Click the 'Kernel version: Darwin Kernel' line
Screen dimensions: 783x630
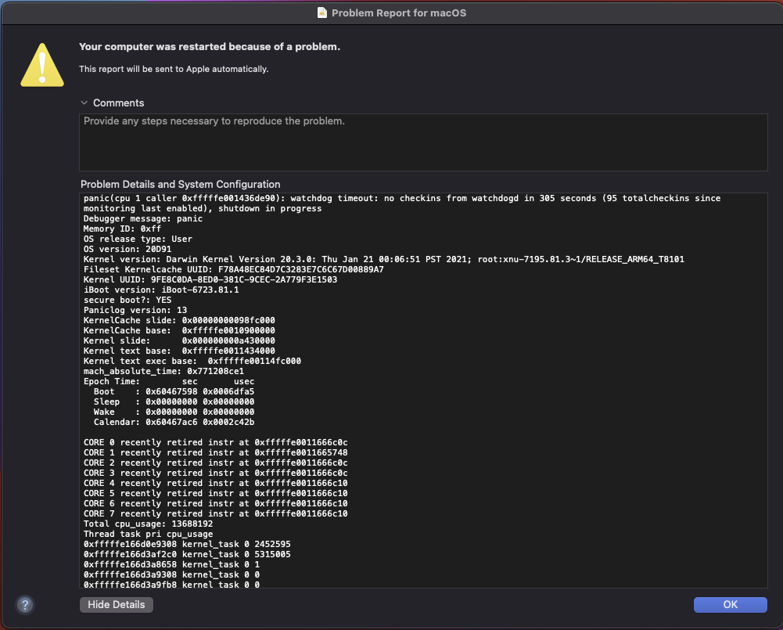click(x=383, y=259)
